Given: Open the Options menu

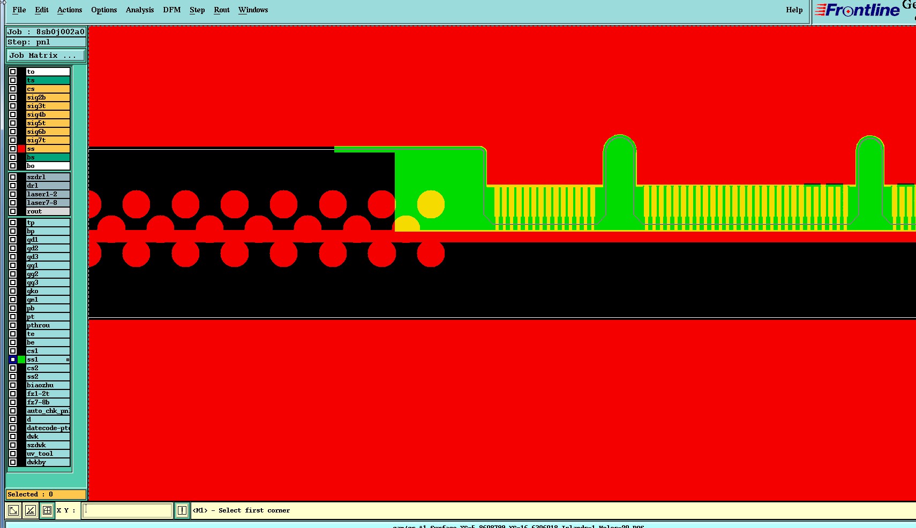Looking at the screenshot, I should point(104,10).
